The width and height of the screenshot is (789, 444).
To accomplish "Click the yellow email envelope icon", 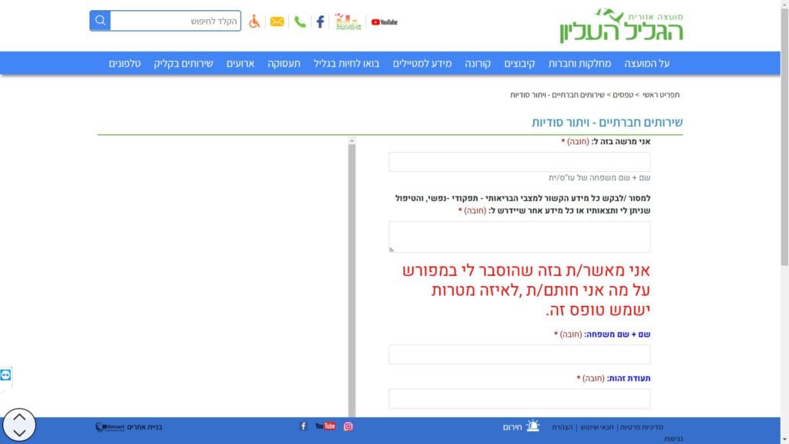I will pyautogui.click(x=277, y=22).
